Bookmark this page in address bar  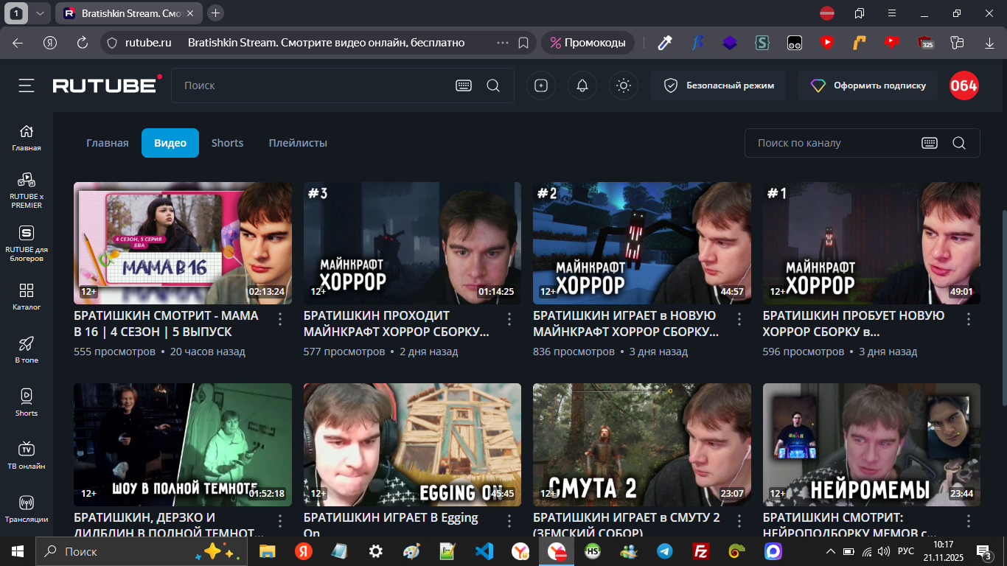click(x=523, y=43)
